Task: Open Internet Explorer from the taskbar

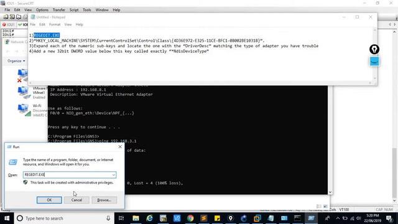Action: 149,218
